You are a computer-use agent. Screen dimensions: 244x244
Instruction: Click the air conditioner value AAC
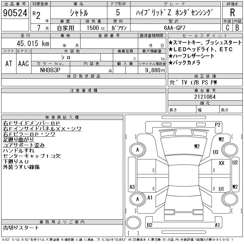pos(23,63)
